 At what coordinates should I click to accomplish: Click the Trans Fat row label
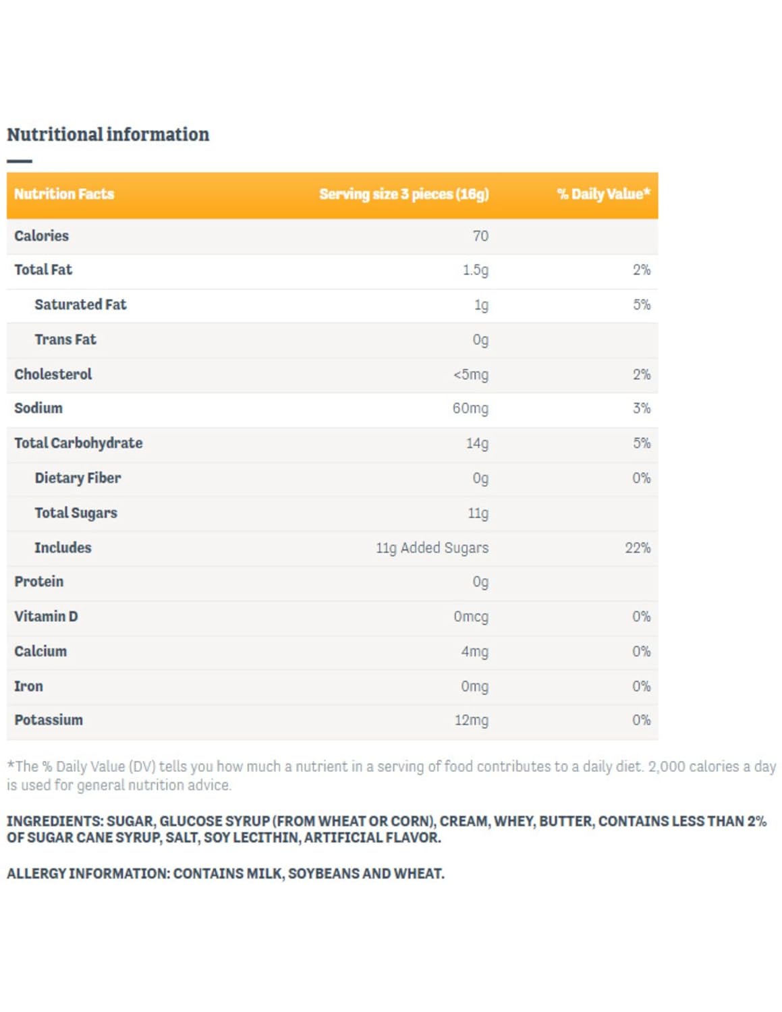pos(65,339)
